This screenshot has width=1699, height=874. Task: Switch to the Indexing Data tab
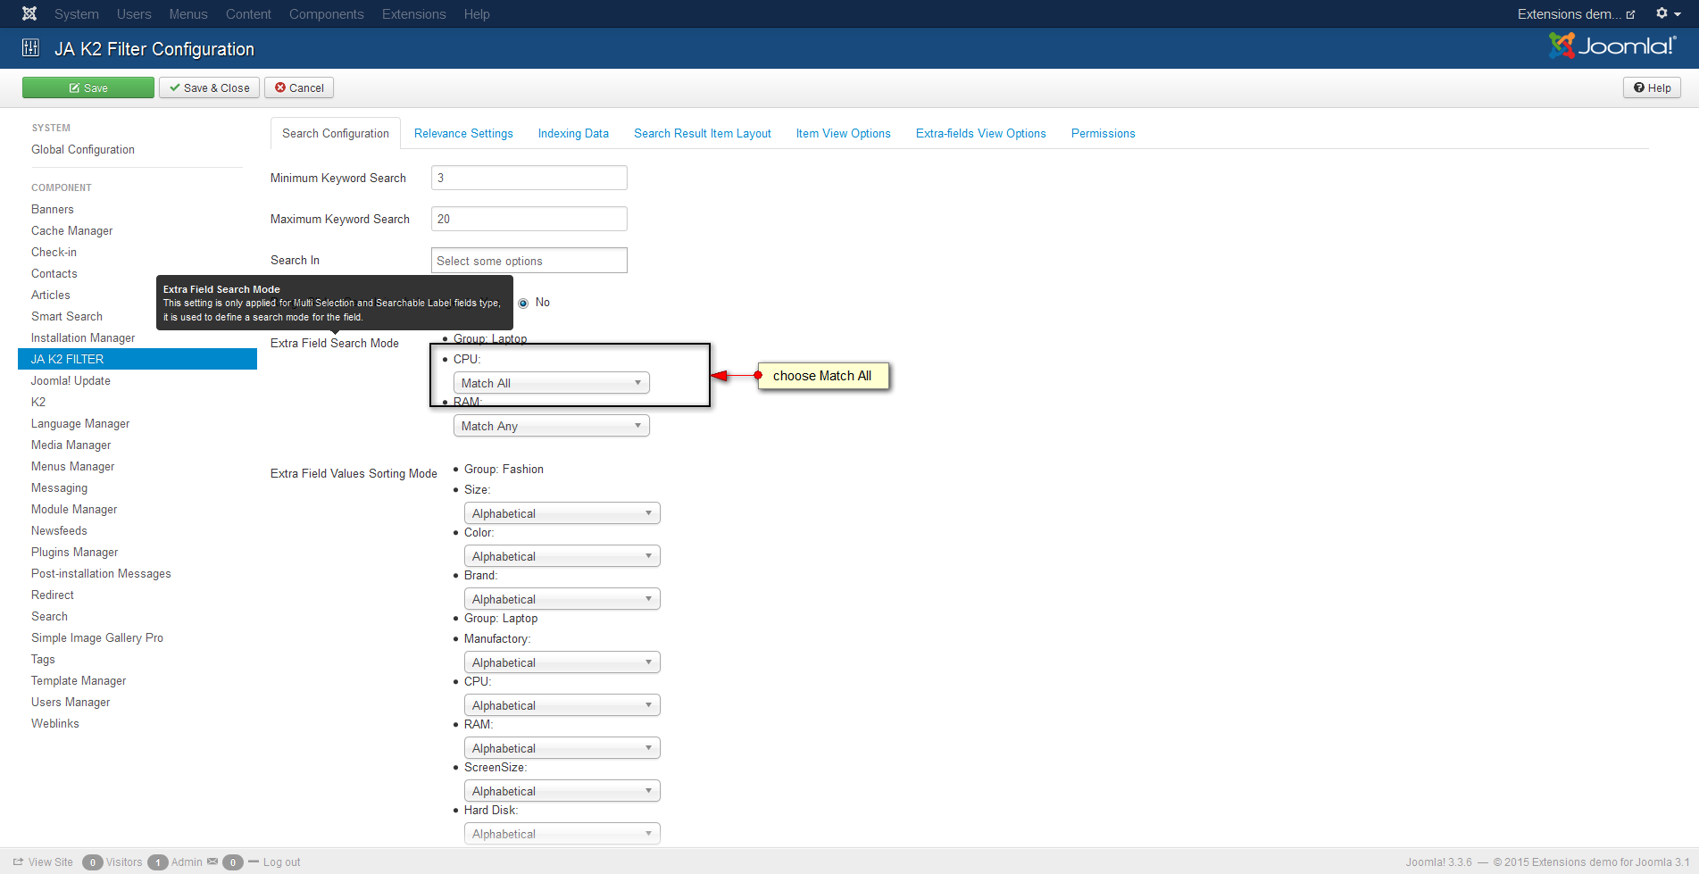pyautogui.click(x=573, y=133)
